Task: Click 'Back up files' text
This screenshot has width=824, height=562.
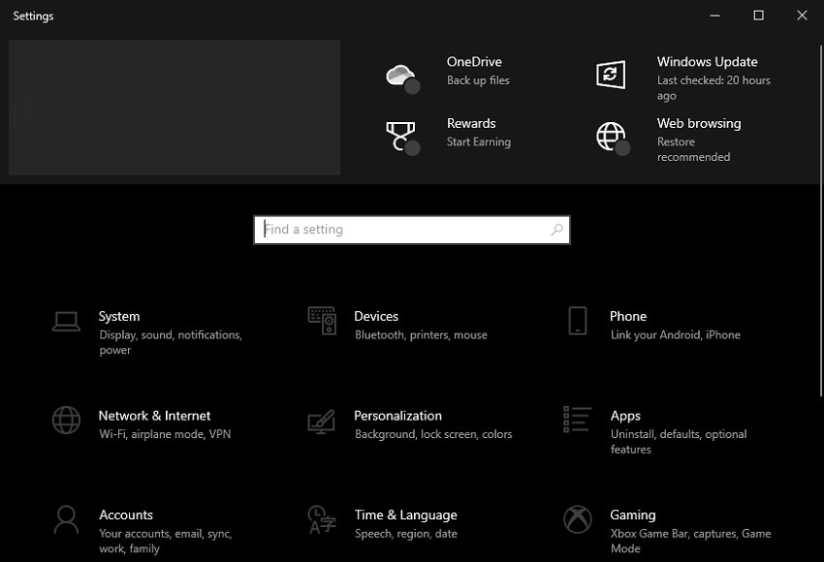Action: point(478,80)
